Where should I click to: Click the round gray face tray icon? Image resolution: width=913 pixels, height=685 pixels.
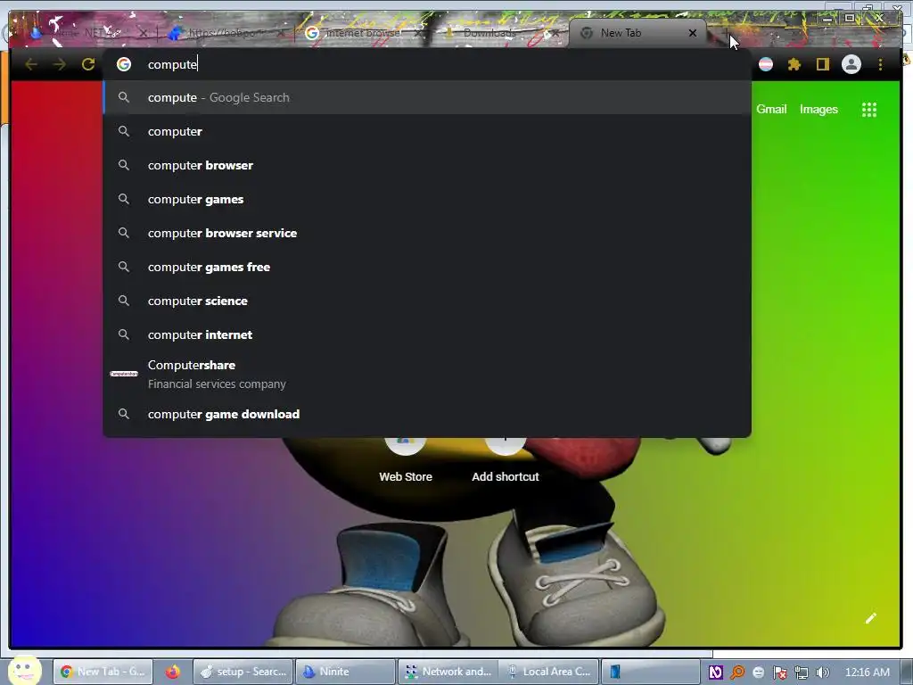click(758, 673)
